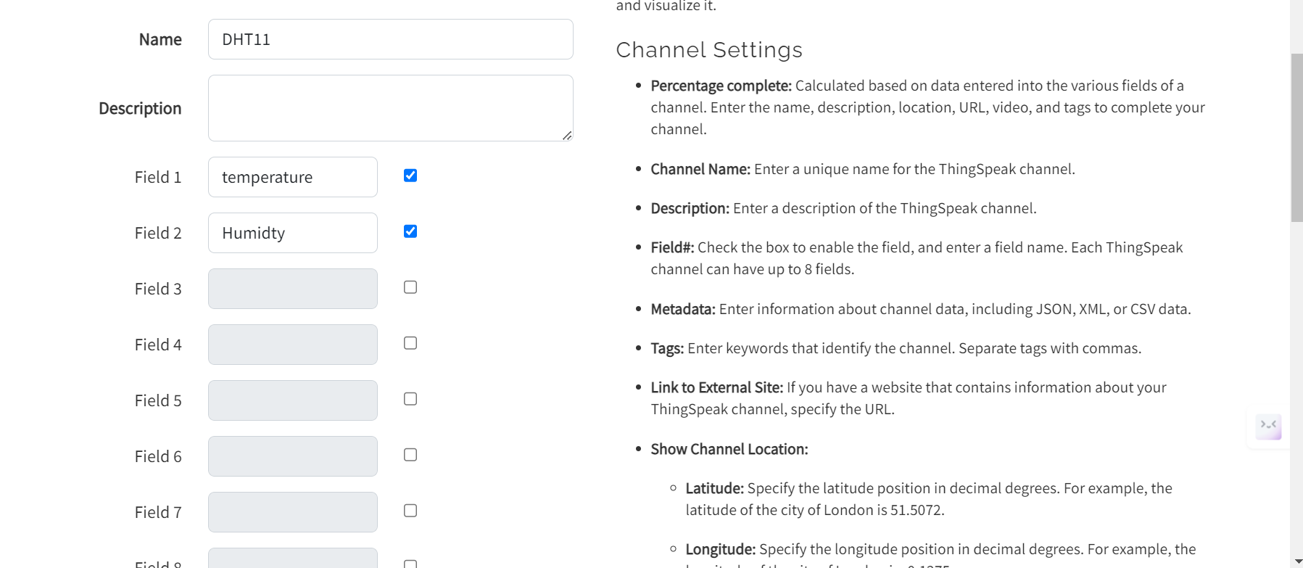Viewport: 1303px width, 568px height.
Task: Click the 'Field 5' label
Action: 158,400
